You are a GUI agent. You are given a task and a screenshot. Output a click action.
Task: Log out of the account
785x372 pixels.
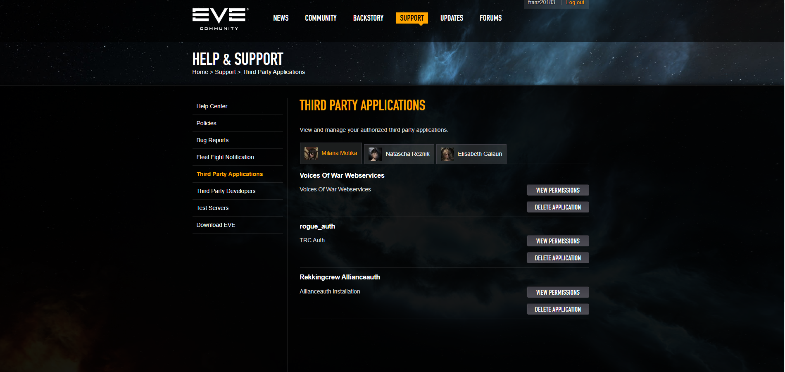(x=575, y=2)
